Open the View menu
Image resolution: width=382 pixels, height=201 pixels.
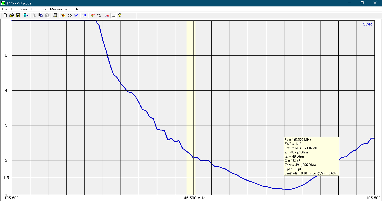click(x=24, y=9)
